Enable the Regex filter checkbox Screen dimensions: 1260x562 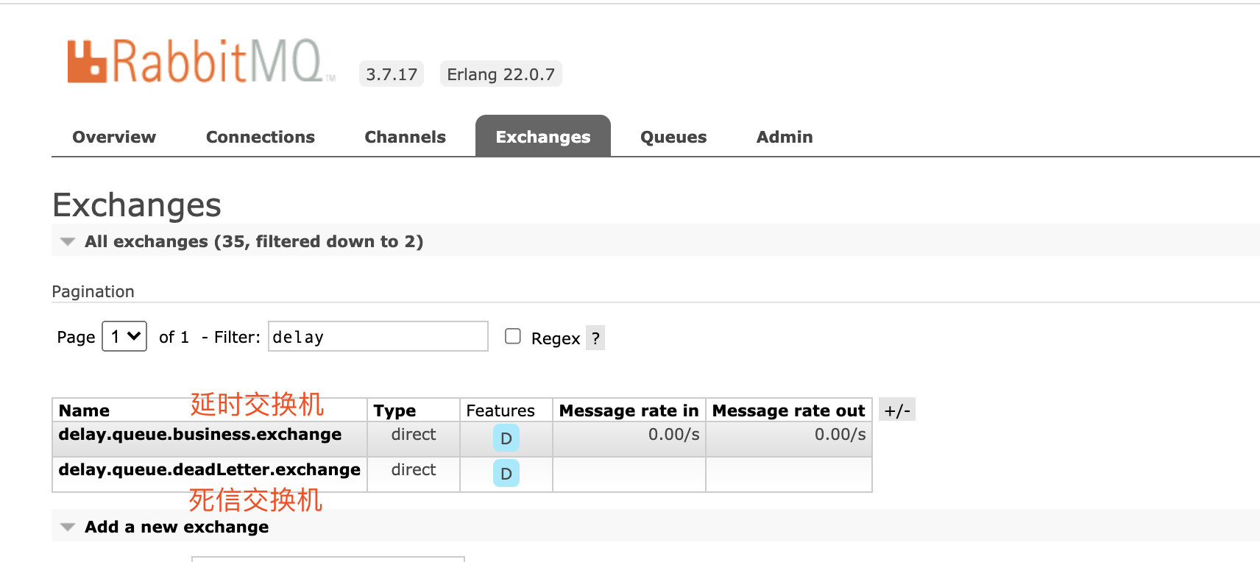pos(513,336)
